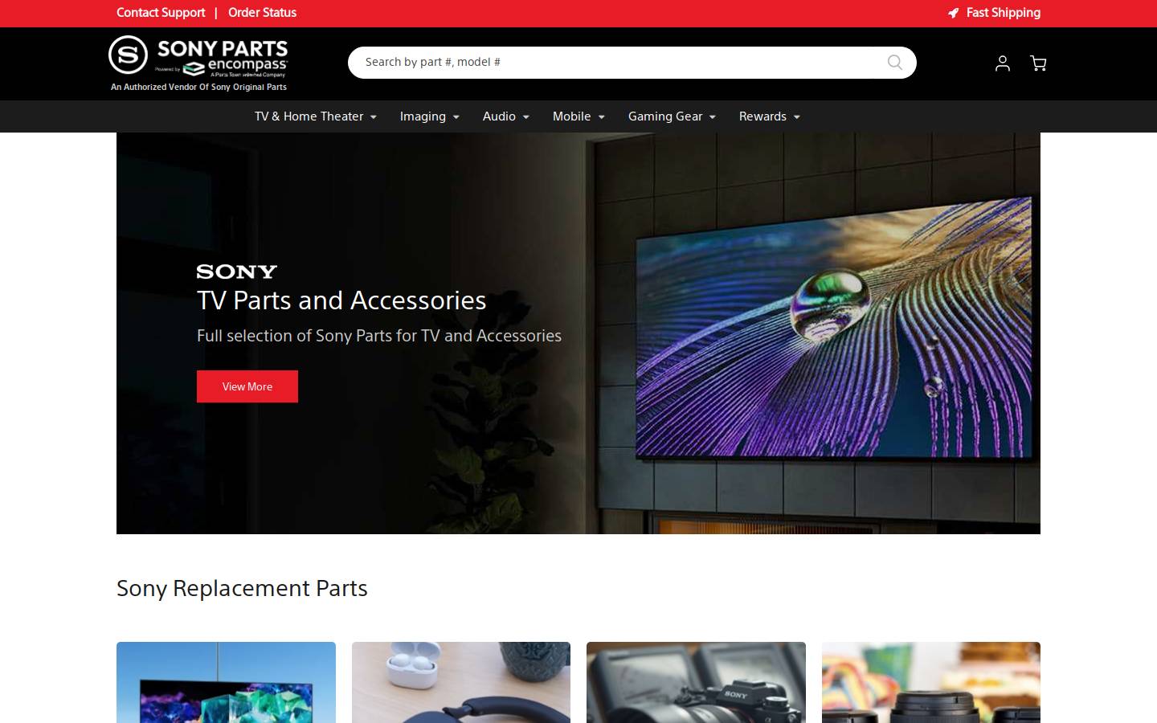Click the search magnifier icon
Screen dimensions: 1157x723
pos(895,63)
